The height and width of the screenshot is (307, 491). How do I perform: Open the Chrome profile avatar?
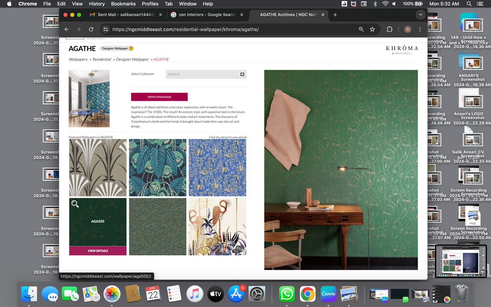pyautogui.click(x=408, y=29)
